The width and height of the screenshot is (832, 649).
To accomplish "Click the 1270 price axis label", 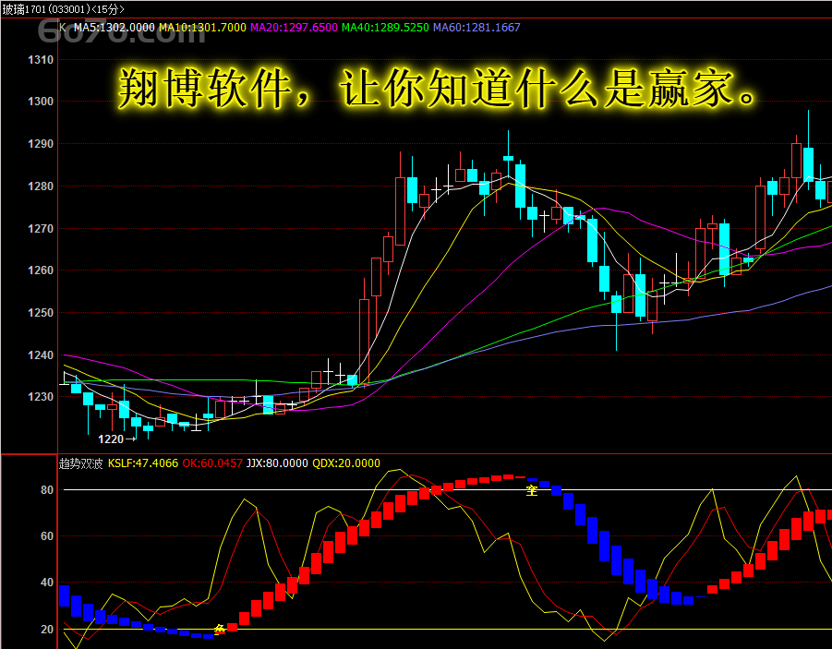I will pyautogui.click(x=41, y=229).
